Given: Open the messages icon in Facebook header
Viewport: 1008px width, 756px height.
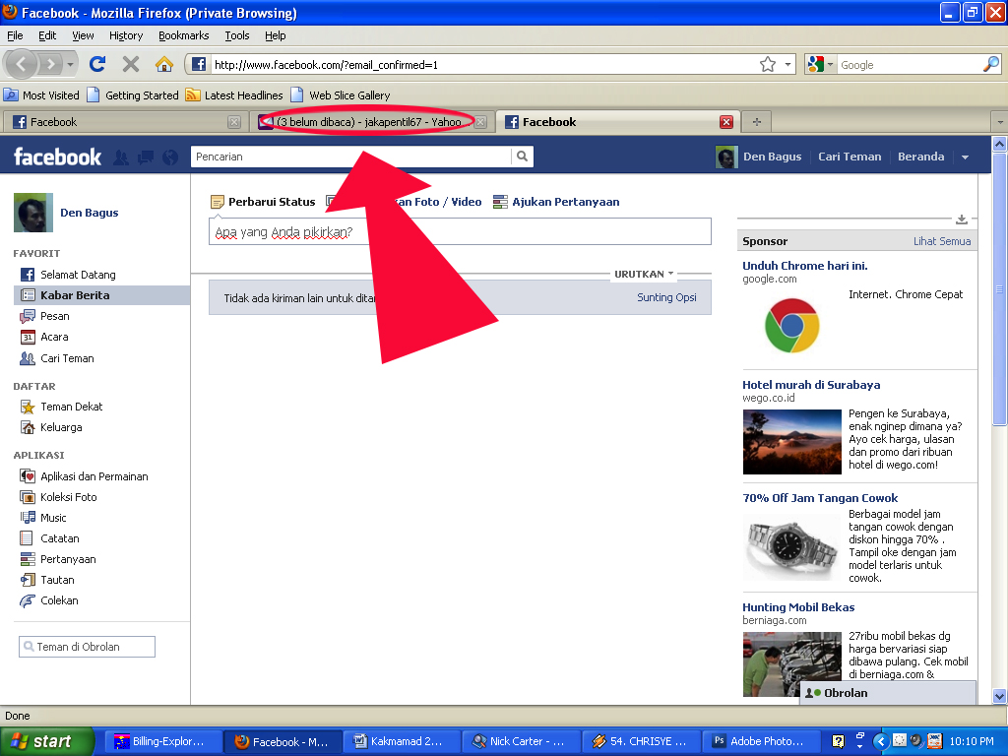Looking at the screenshot, I should (146, 157).
